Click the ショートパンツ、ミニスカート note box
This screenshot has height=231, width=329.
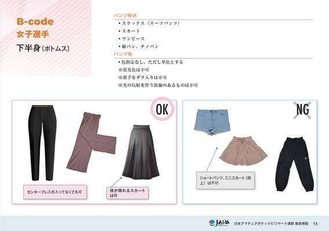225,180
